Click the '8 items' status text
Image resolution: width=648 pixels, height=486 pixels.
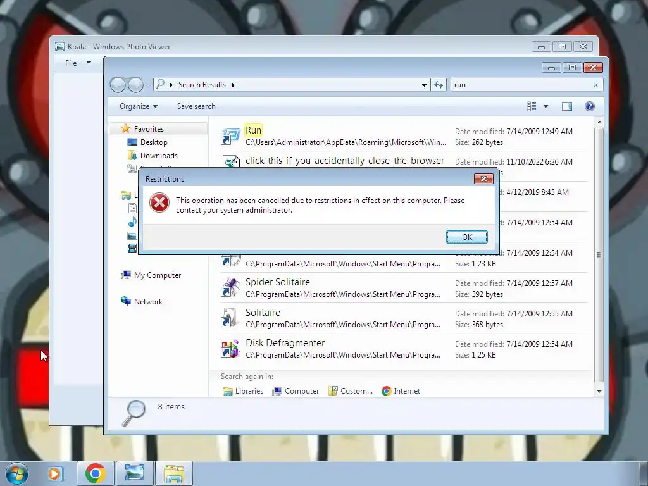click(171, 407)
